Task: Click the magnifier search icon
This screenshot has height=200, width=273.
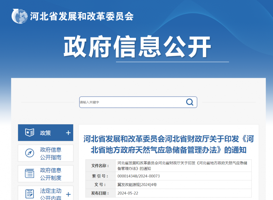Action: [190, 102]
